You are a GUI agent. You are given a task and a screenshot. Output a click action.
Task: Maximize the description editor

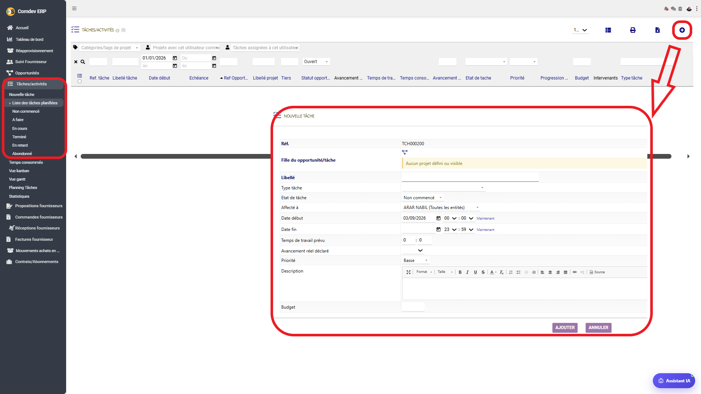point(409,272)
